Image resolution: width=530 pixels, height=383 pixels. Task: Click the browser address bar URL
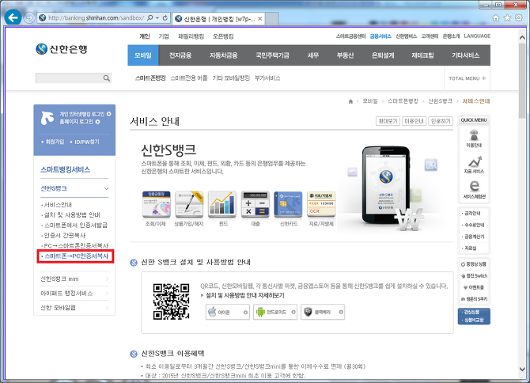point(96,18)
